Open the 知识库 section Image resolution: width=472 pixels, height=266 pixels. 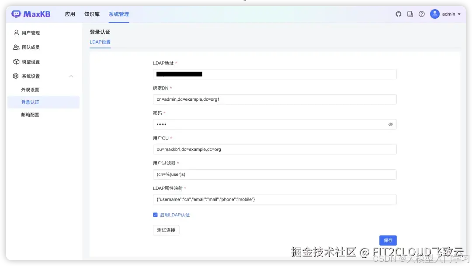tap(92, 14)
